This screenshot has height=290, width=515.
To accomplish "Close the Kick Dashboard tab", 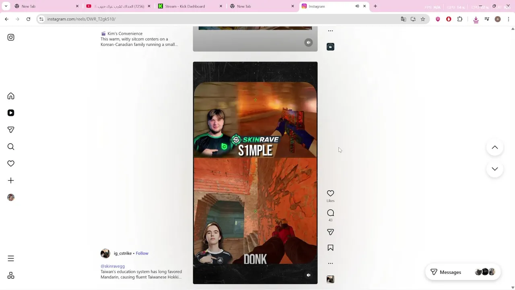I will [221, 6].
